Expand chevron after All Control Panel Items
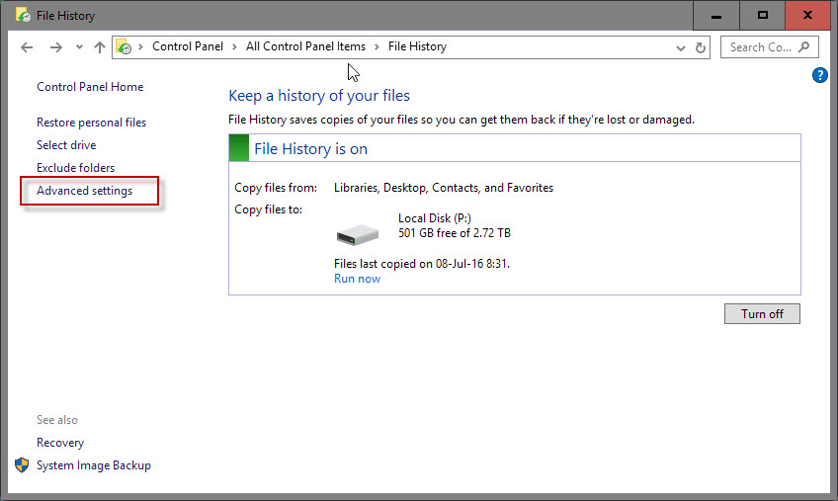 pyautogui.click(x=377, y=47)
